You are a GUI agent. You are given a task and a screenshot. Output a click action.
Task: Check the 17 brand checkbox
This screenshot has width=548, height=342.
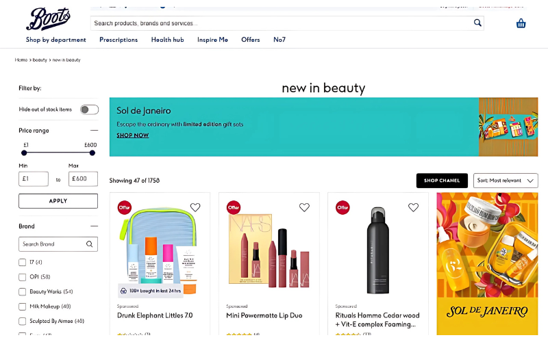(23, 262)
